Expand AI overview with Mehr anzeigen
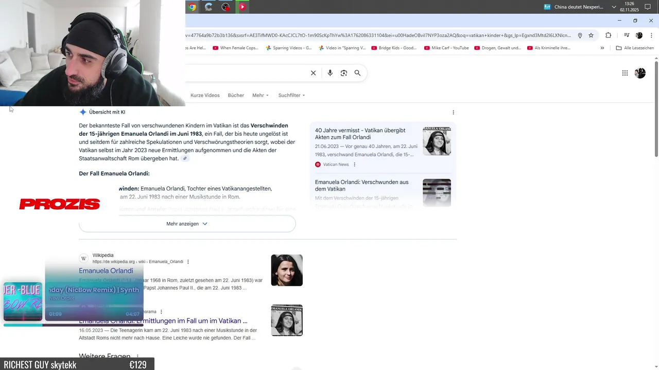 tap(187, 224)
